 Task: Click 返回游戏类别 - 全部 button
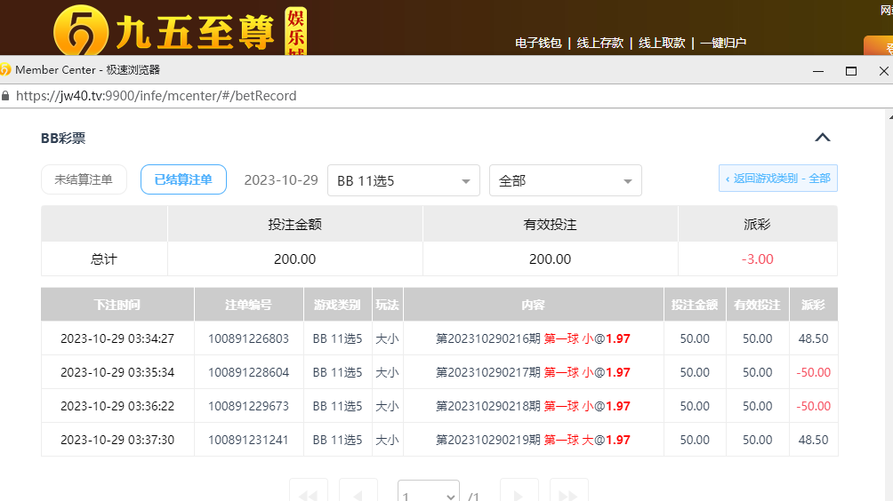coord(777,179)
